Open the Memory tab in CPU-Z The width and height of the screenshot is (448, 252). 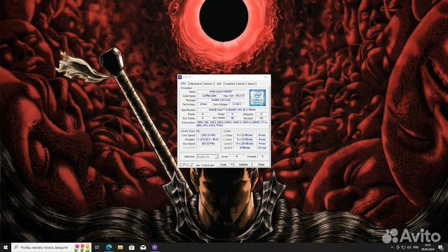tap(208, 84)
